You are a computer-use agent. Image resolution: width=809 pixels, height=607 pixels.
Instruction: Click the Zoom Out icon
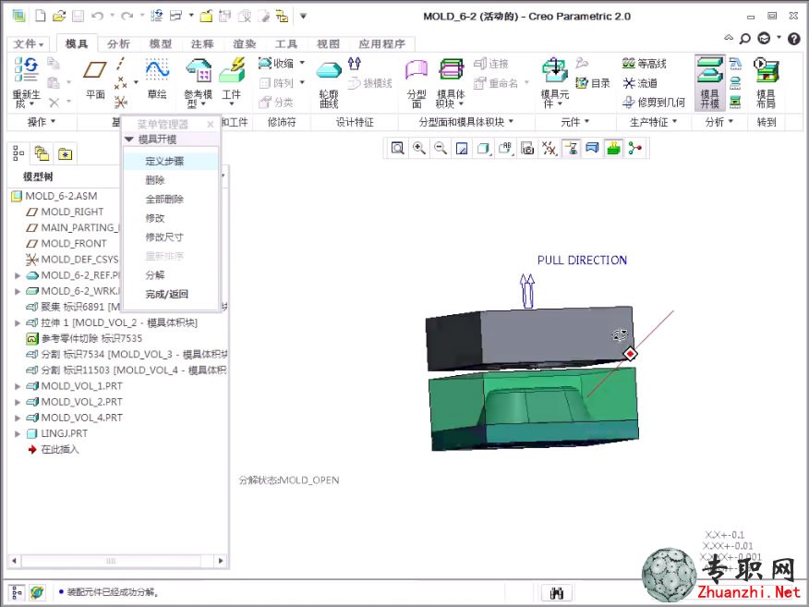tap(441, 149)
